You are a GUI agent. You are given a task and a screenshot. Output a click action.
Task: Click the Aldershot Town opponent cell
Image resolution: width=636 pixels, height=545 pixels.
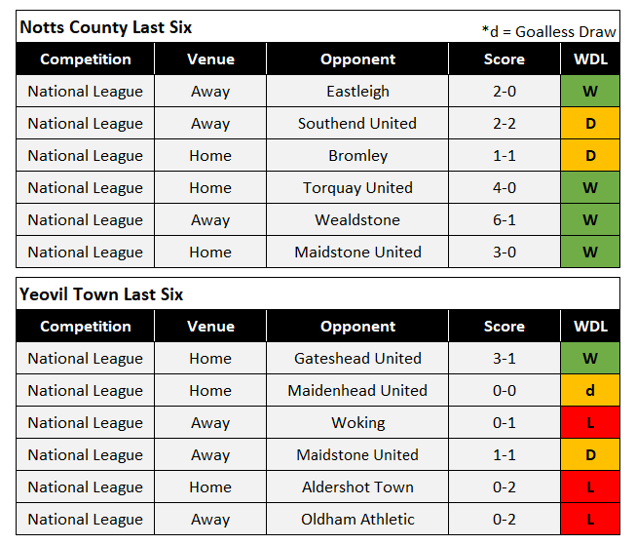357,487
